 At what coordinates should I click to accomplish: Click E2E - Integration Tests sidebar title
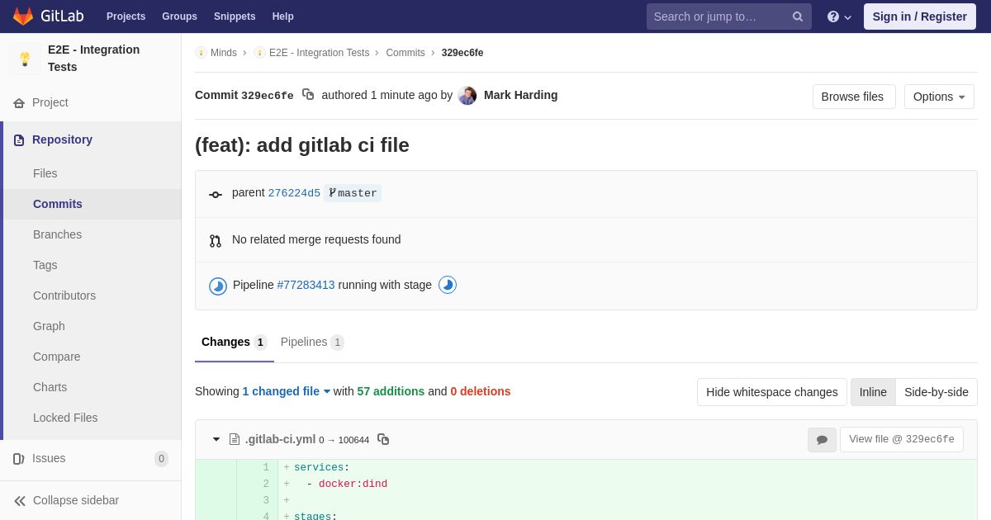(93, 59)
